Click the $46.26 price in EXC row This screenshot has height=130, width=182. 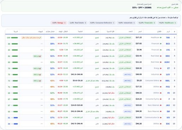click(139, 124)
